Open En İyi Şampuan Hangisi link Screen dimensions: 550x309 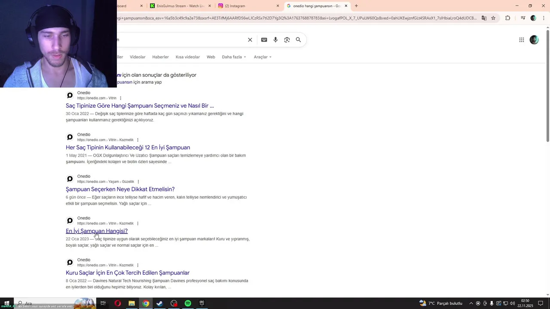pyautogui.click(x=97, y=231)
